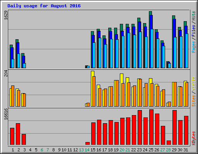This screenshot has height=154, width=198.
Task: Click day label 12 on the x-axis
Action: [x=75, y=150]
